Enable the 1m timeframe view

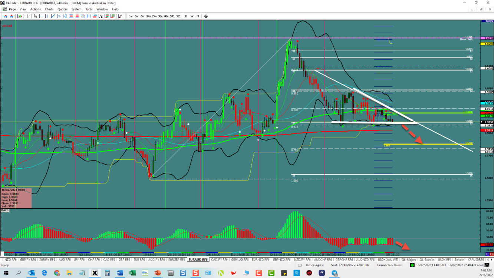click(x=131, y=16)
